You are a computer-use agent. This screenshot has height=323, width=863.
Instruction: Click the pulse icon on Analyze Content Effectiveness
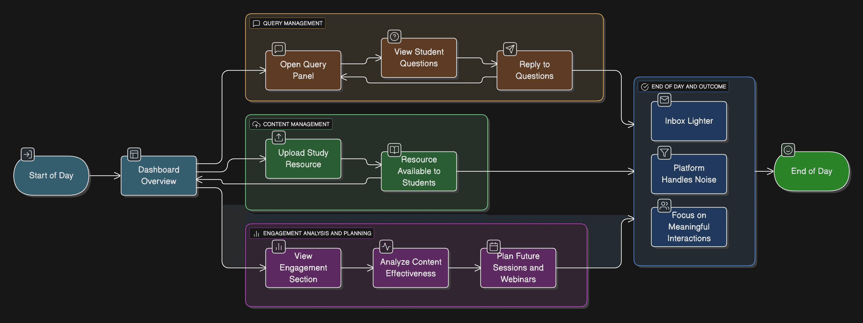[x=386, y=247]
